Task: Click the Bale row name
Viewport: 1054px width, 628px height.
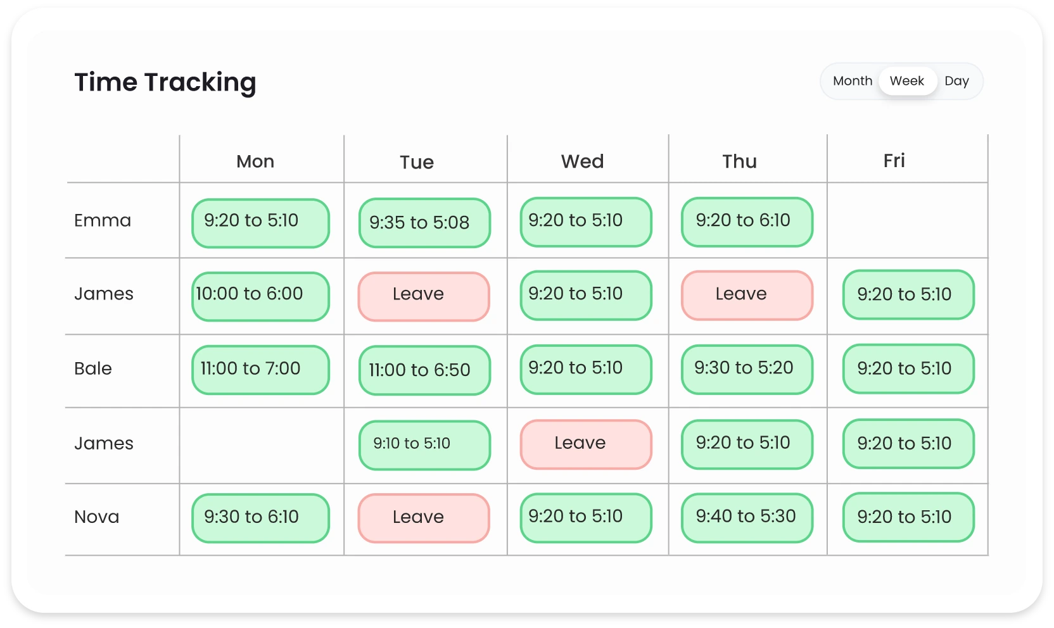Action: tap(93, 368)
